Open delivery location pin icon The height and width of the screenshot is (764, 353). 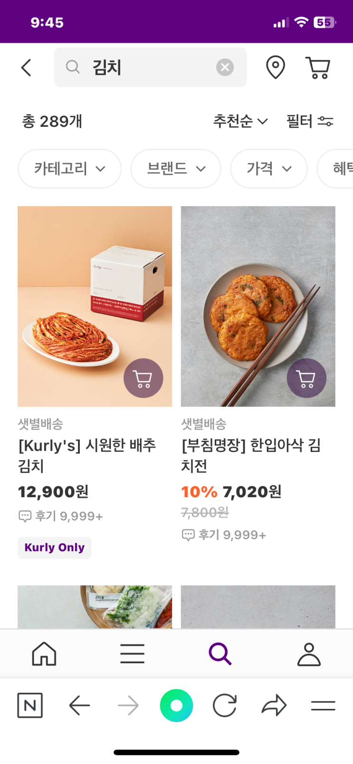pos(275,67)
